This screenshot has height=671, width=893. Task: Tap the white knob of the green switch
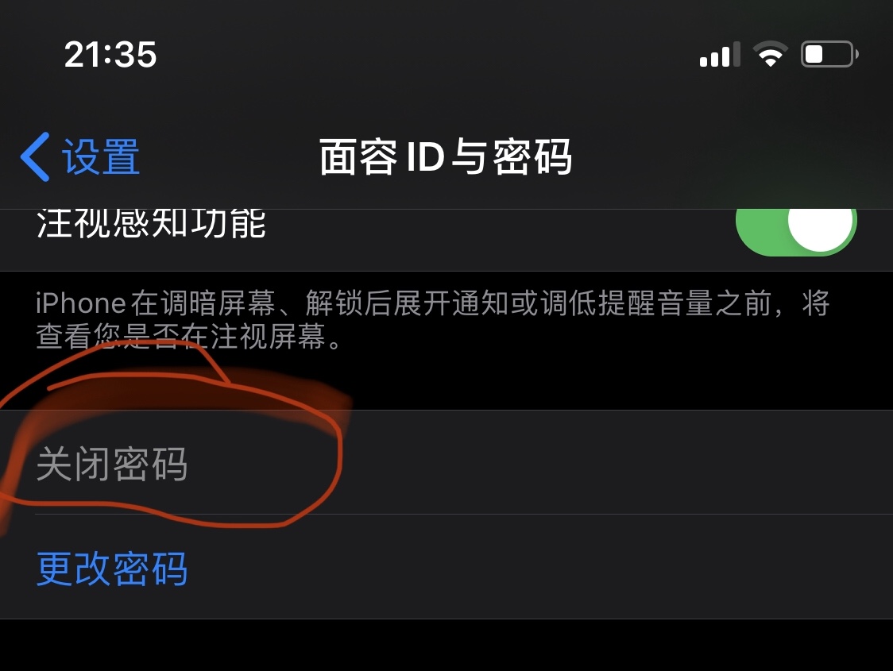821,226
